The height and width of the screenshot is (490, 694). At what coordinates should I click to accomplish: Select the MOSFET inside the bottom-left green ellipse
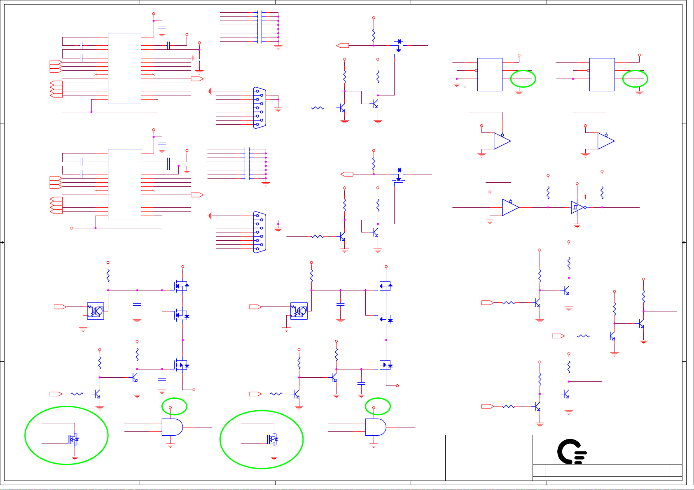[x=74, y=439]
